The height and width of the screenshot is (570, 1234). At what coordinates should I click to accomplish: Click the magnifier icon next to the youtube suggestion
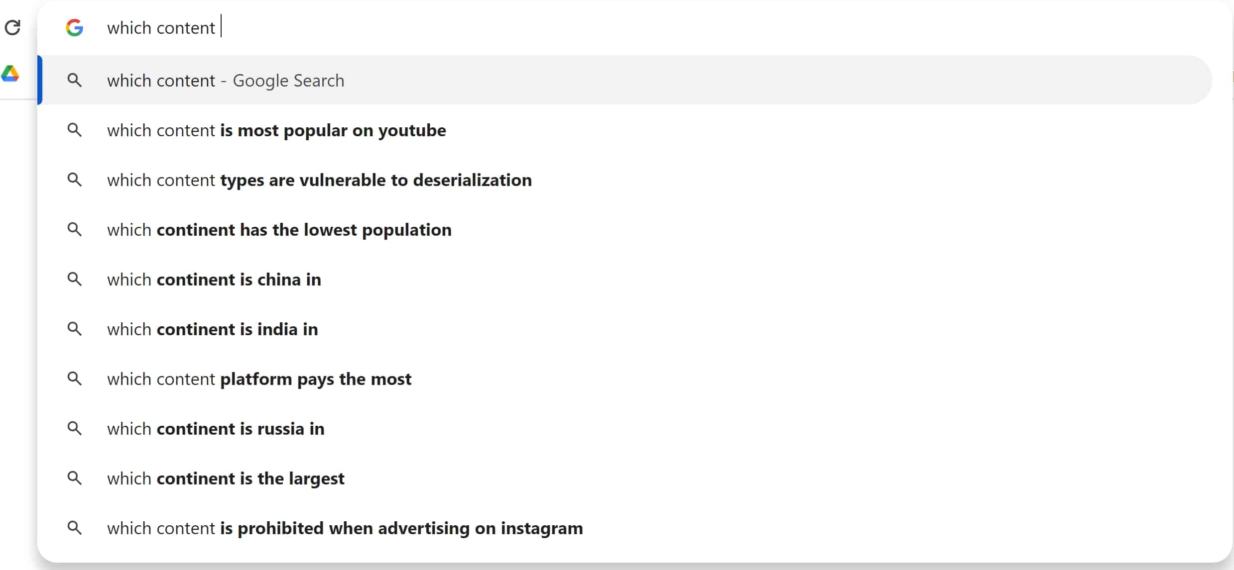coord(74,130)
